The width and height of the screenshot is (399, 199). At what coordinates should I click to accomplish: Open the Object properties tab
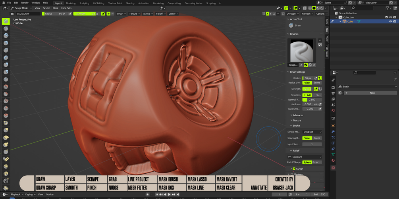click(333, 125)
